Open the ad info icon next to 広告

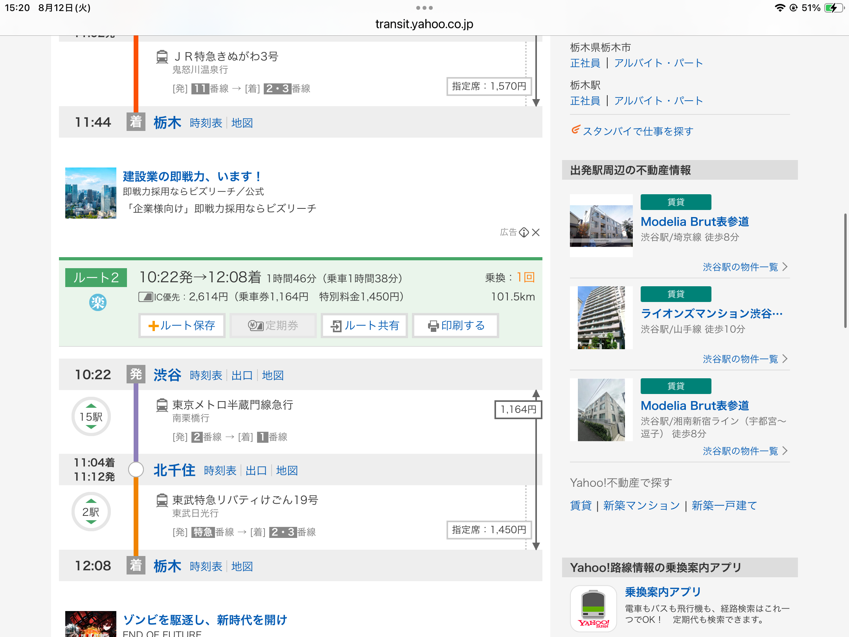524,232
